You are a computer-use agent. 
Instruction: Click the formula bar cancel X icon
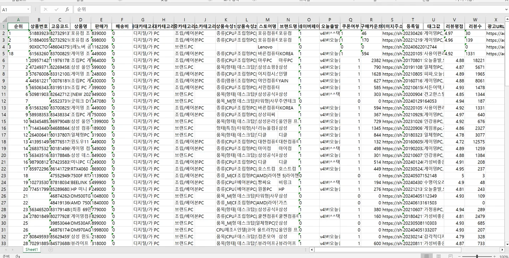click(x=46, y=10)
